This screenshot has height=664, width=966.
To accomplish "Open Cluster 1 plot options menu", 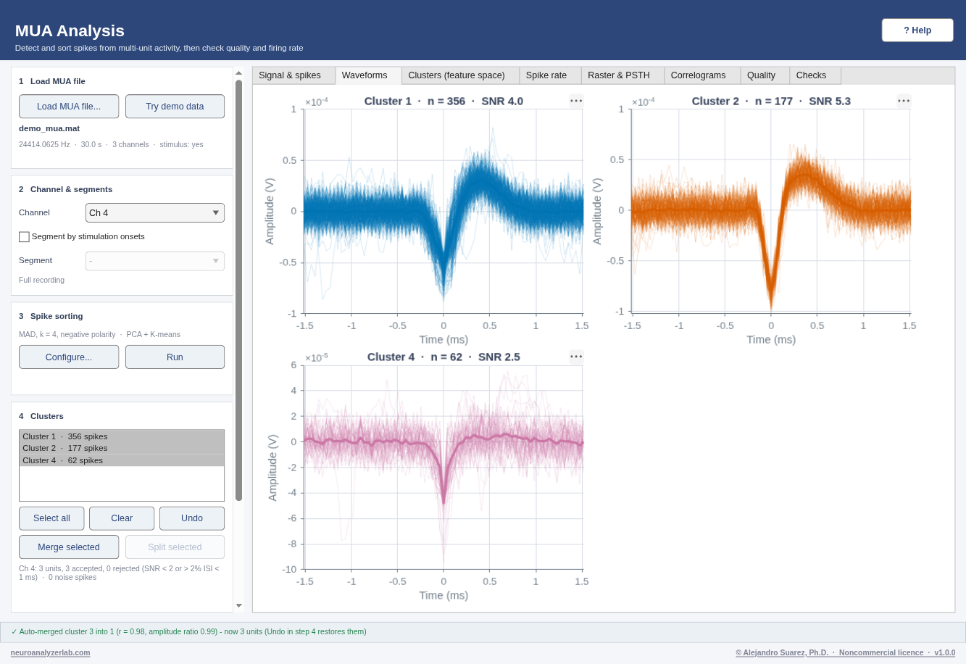I will pyautogui.click(x=576, y=101).
